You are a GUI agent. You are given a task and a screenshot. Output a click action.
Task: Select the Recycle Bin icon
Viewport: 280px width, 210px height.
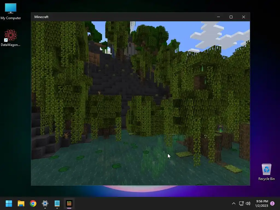coord(266,172)
